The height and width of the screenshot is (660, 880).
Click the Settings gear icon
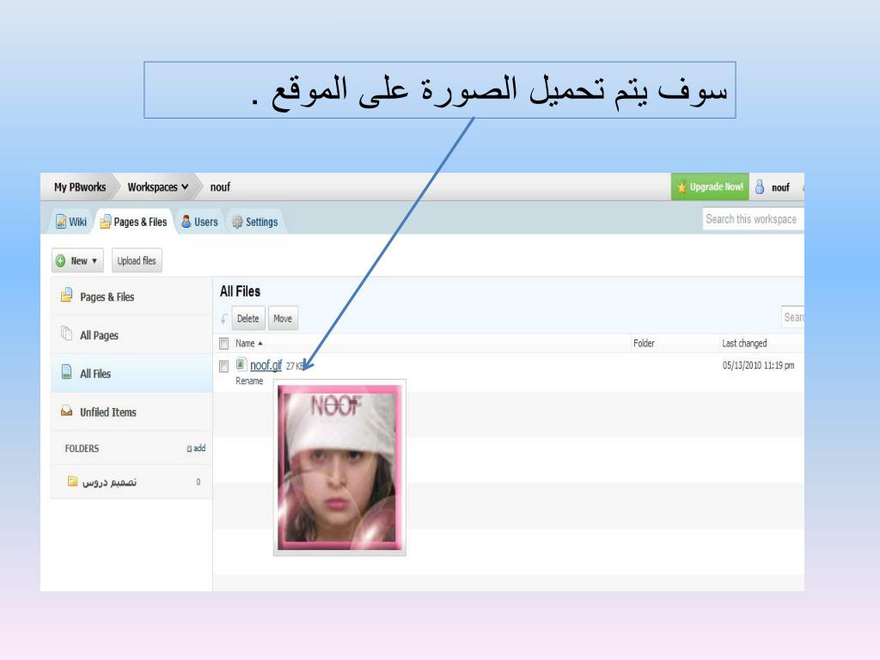tap(237, 222)
